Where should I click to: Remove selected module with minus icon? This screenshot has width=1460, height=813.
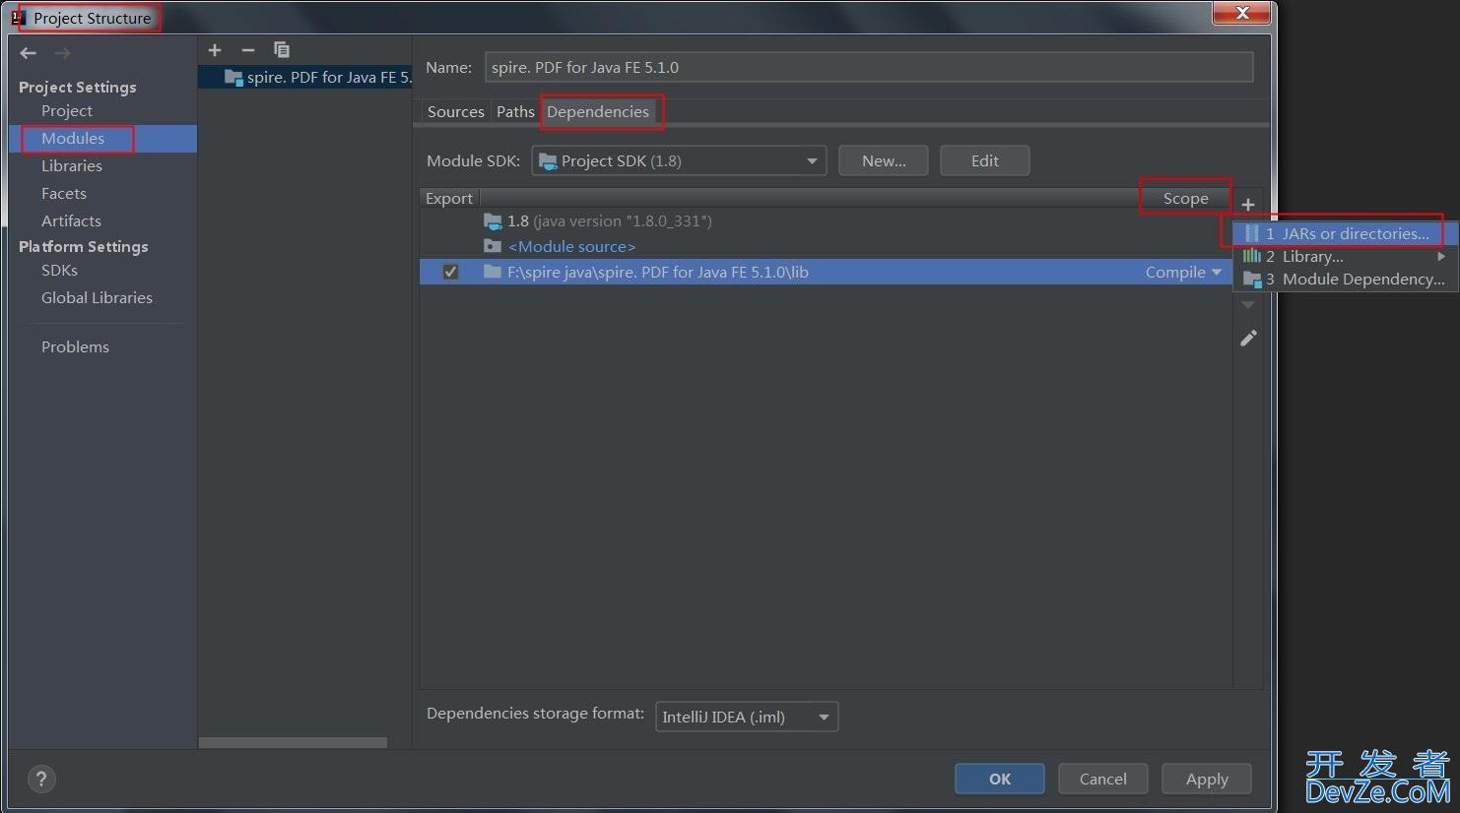coord(248,50)
